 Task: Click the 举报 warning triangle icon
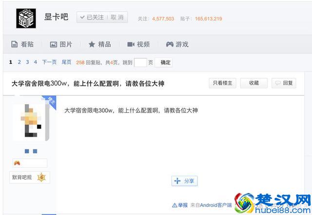pos(175,205)
